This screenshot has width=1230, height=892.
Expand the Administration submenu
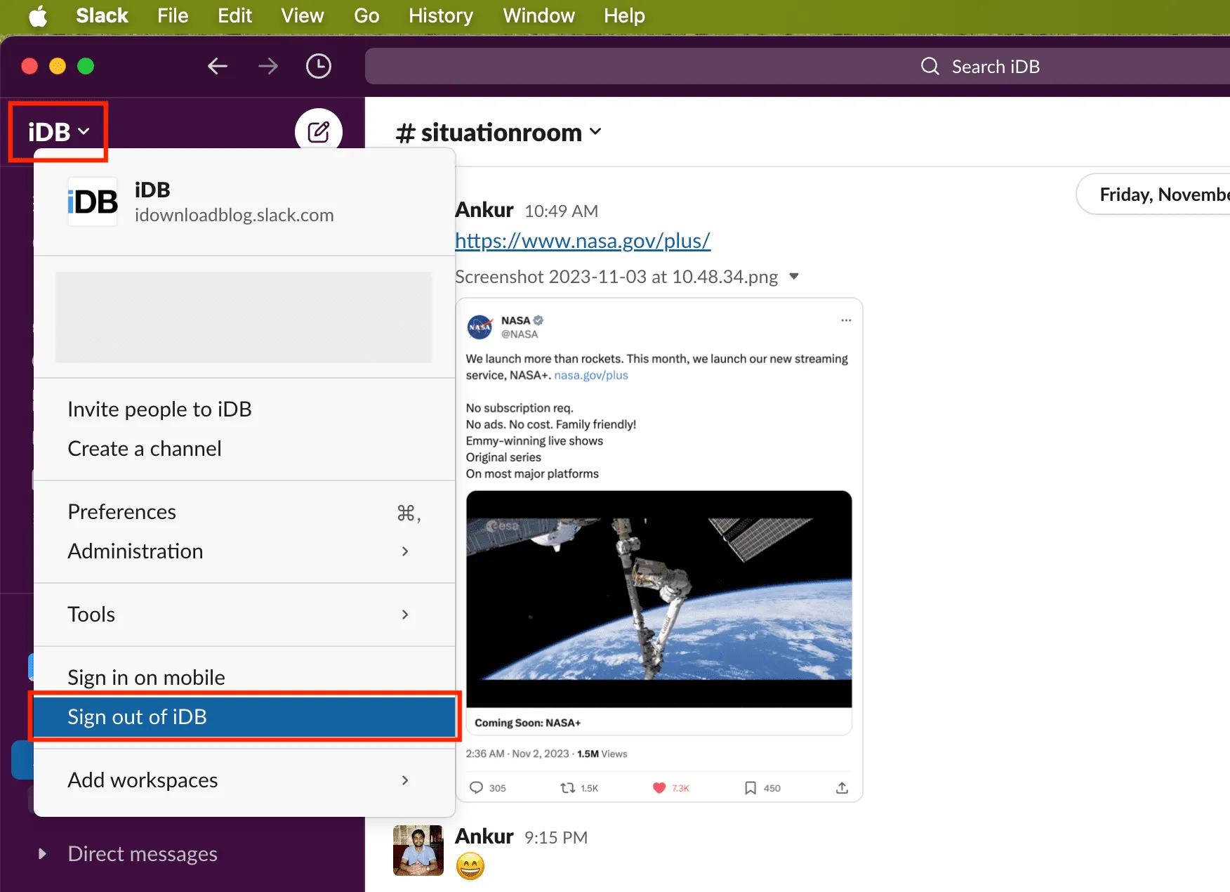pyautogui.click(x=244, y=551)
